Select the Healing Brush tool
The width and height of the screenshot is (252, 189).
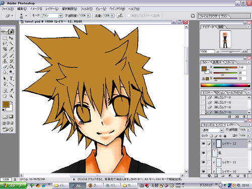coord(5,55)
